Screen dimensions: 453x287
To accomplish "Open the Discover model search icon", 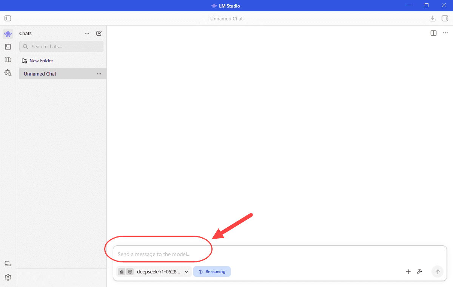I will (8, 73).
